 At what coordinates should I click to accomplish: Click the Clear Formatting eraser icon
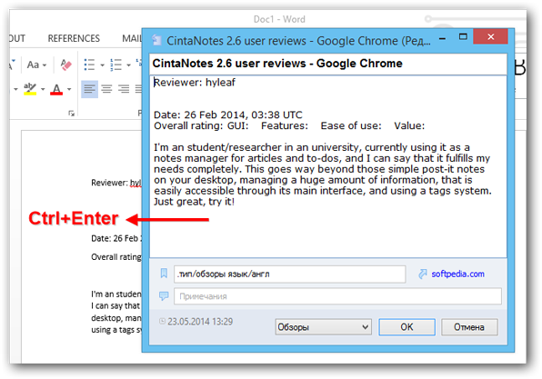tap(65, 65)
